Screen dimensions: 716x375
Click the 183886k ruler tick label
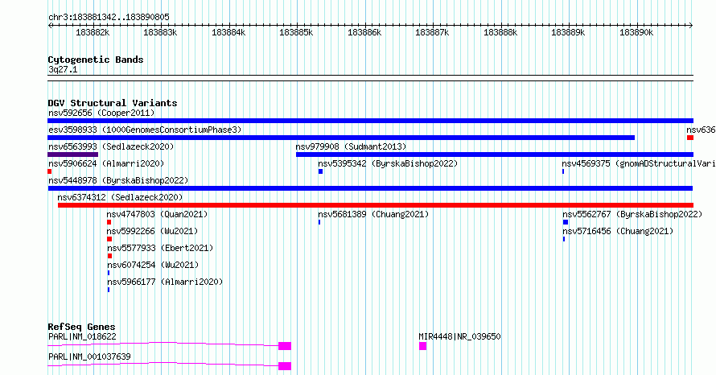point(364,33)
